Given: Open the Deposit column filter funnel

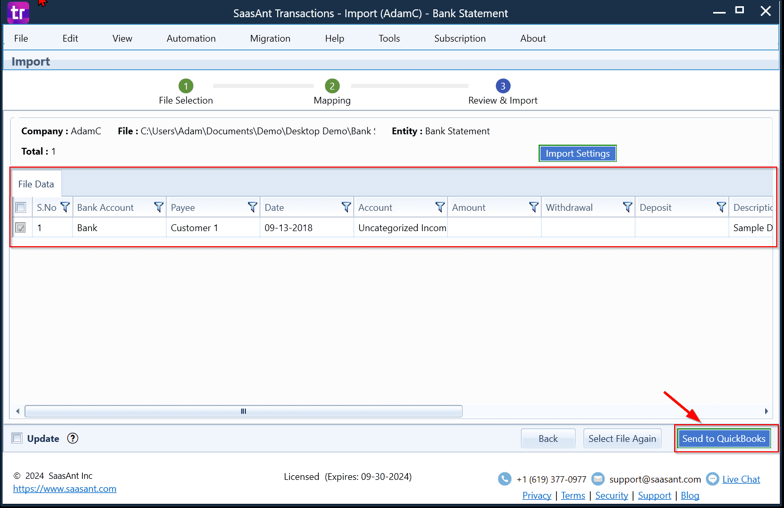Looking at the screenshot, I should (x=721, y=207).
